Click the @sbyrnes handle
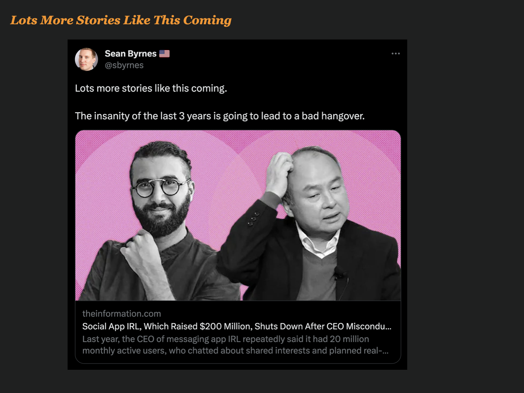 (124, 65)
